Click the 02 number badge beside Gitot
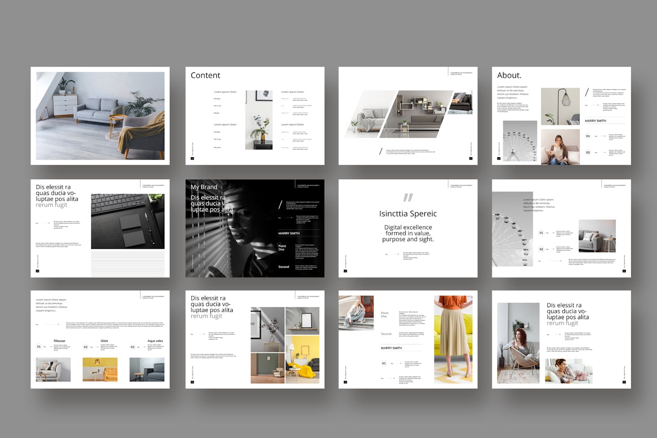Image resolution: width=657 pixels, height=438 pixels. point(86,347)
